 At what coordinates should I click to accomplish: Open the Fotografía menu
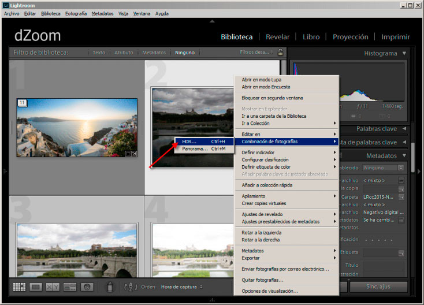point(76,13)
